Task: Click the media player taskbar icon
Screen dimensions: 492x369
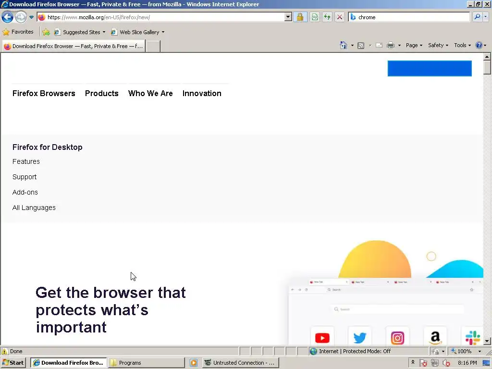Action: coord(194,363)
